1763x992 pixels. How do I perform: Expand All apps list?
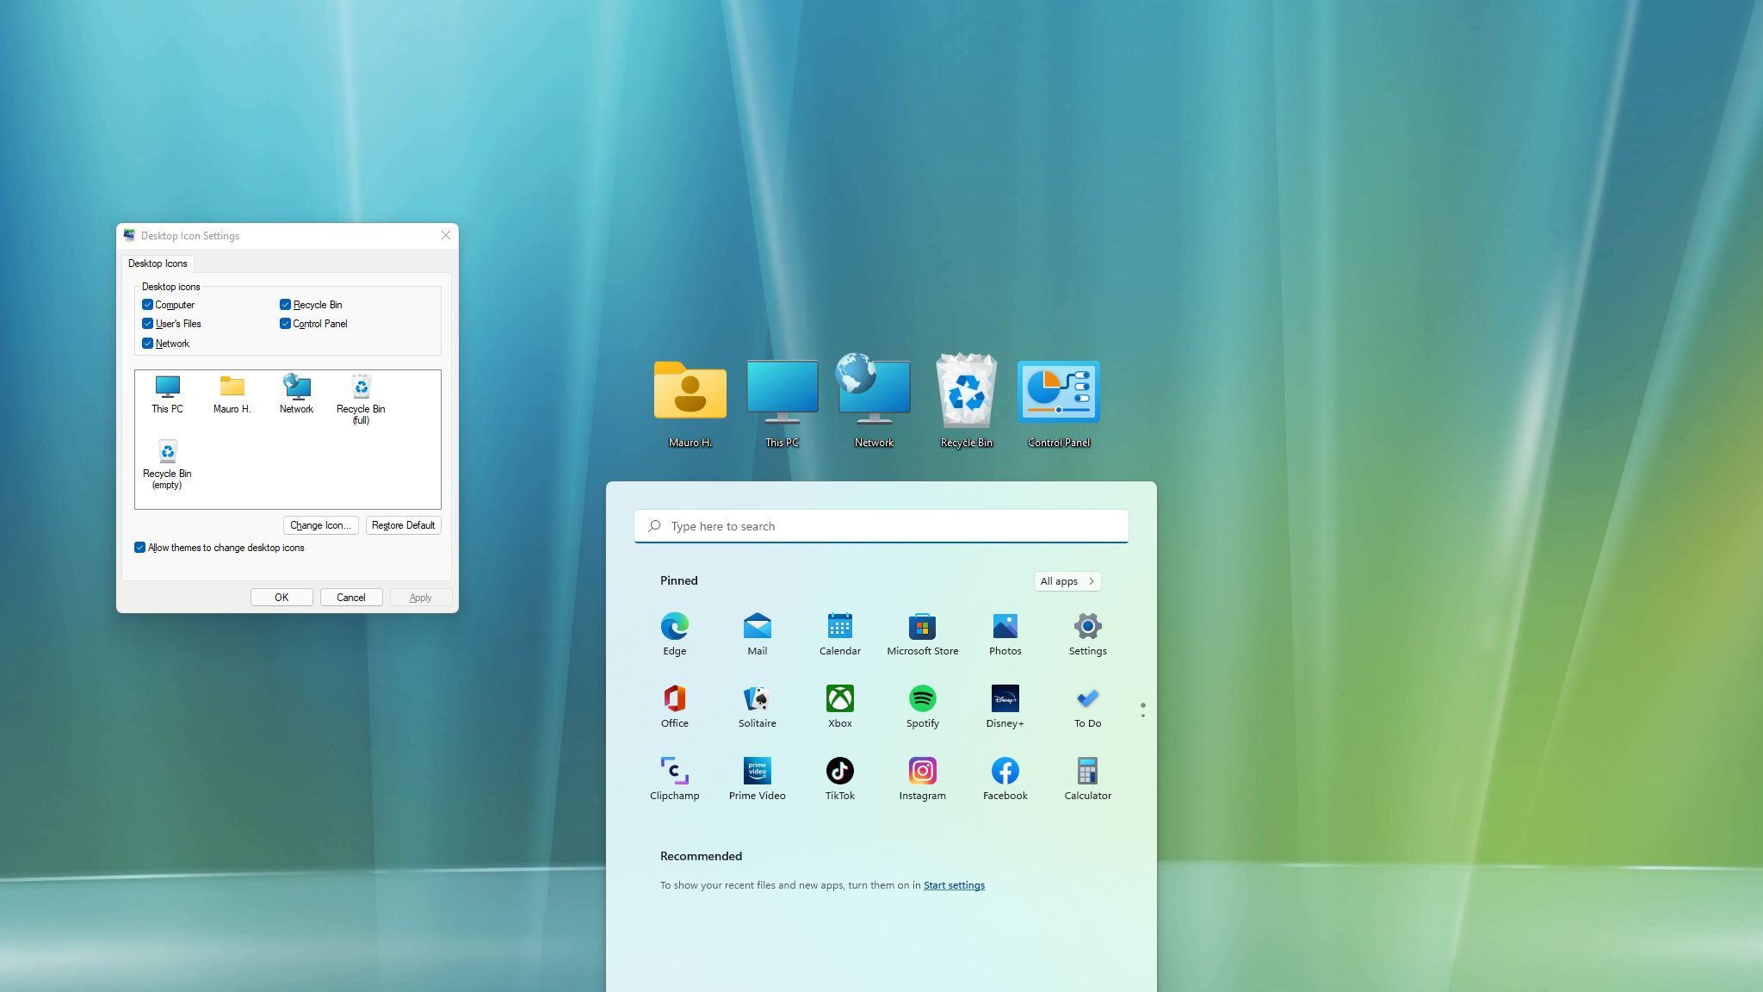coord(1067,581)
